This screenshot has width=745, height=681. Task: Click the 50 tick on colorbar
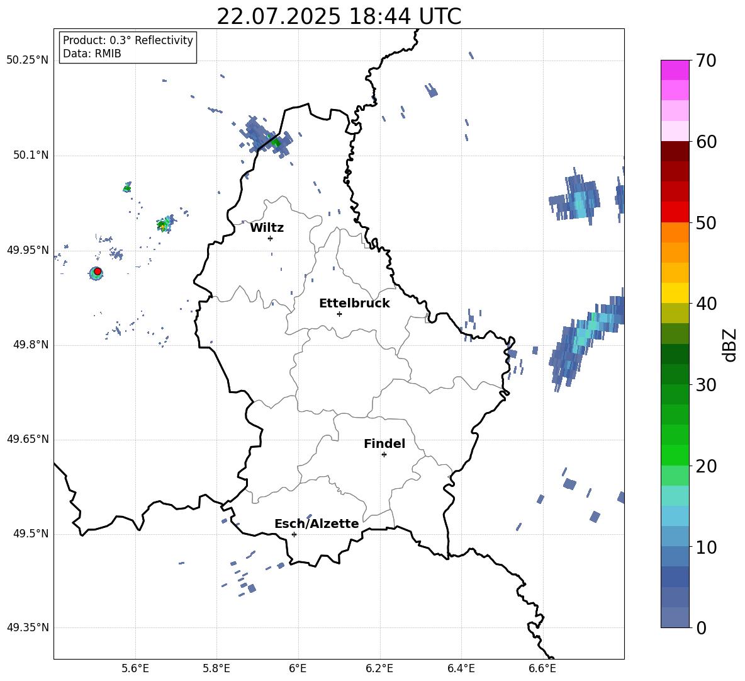tap(706, 222)
